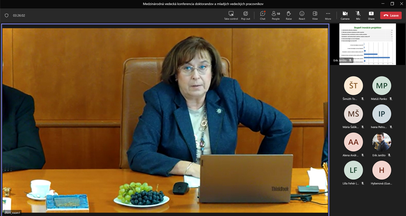Click Alena Andr participant avatar AA
Image resolution: width=406 pixels, height=216 pixels.
[353, 142]
